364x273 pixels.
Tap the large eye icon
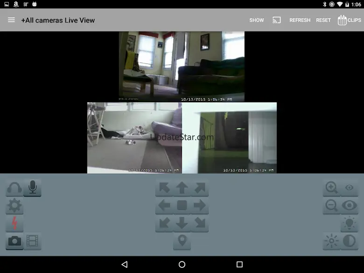[x=350, y=206]
